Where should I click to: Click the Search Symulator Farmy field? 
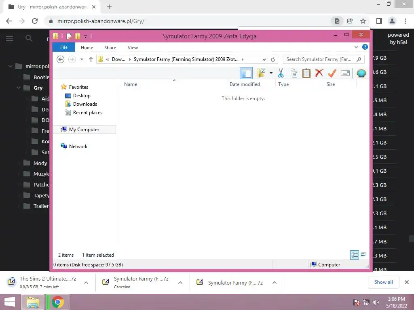[324, 59]
